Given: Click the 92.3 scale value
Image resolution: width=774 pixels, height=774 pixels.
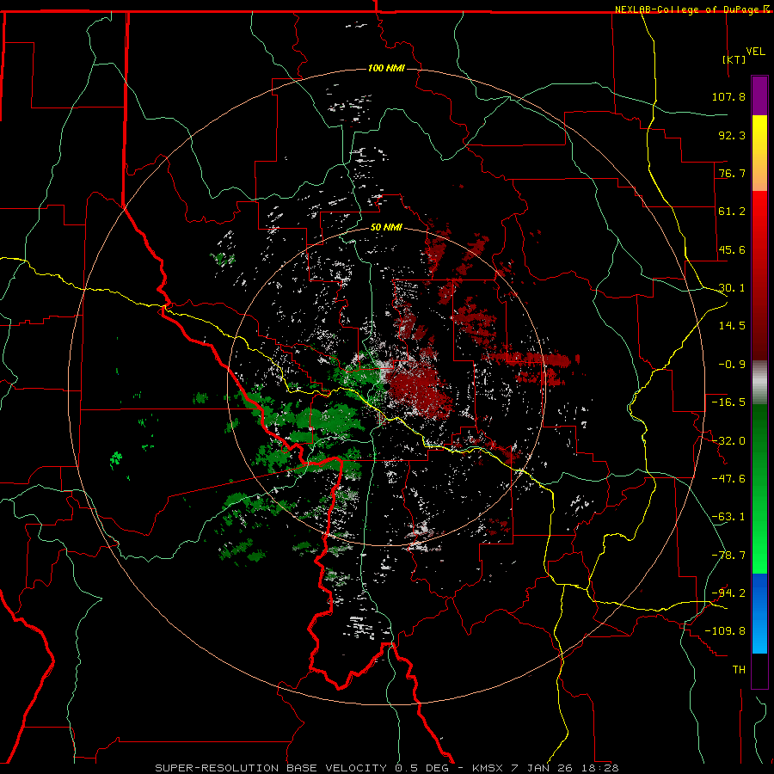Looking at the screenshot, I should pos(732,135).
